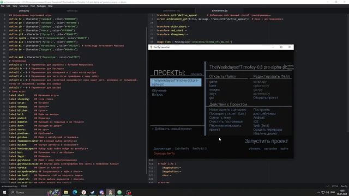Screen dimensions: 349x196
Task: Open Yandex Browser from taskbar
Action: pos(83,192)
